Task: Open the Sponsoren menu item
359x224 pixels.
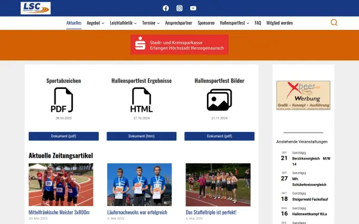Action: [206, 23]
